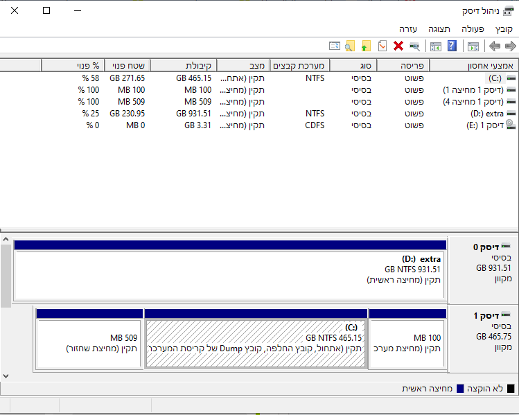
Task: Select the (D:) extra volume in list
Action: pyautogui.click(x=487, y=114)
